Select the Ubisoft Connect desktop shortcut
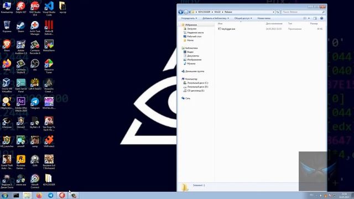This screenshot has width=354, height=199. pyautogui.click(x=35, y=181)
